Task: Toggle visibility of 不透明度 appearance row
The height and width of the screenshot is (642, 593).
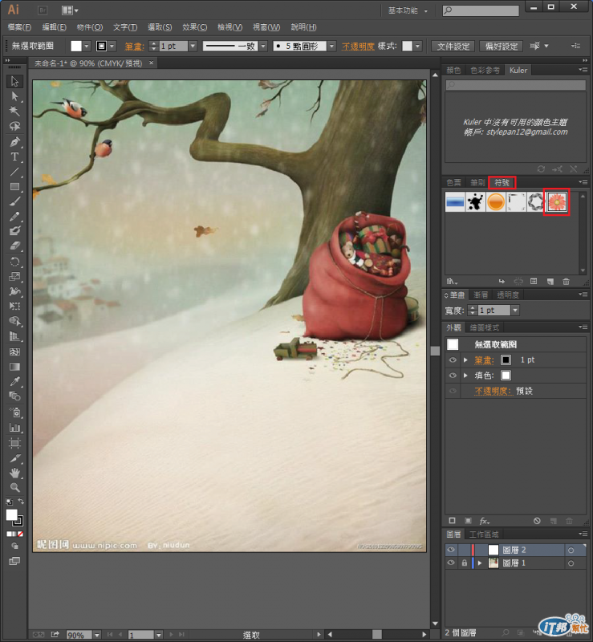Action: click(453, 391)
